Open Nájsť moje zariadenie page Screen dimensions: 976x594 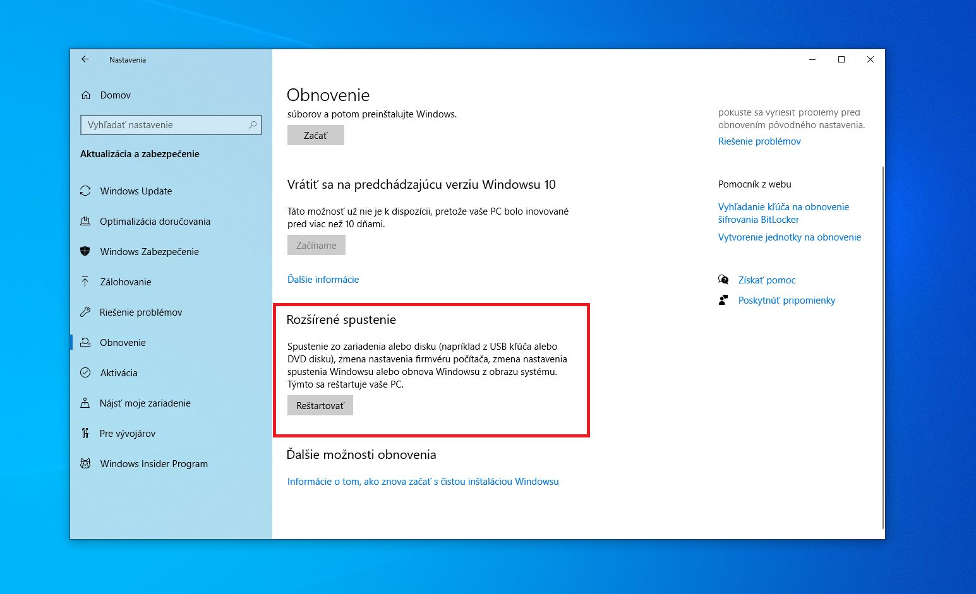point(171,403)
